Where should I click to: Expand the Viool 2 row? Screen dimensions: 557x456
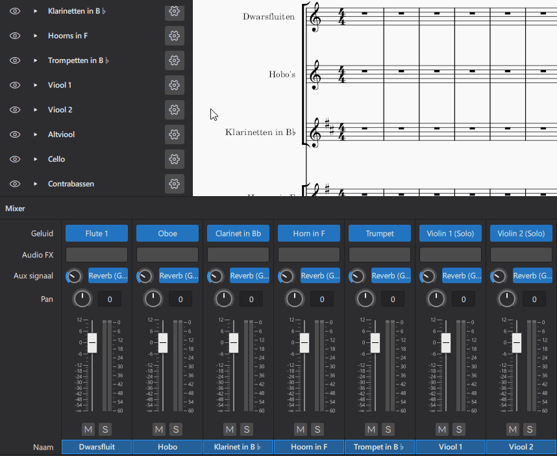coord(35,110)
